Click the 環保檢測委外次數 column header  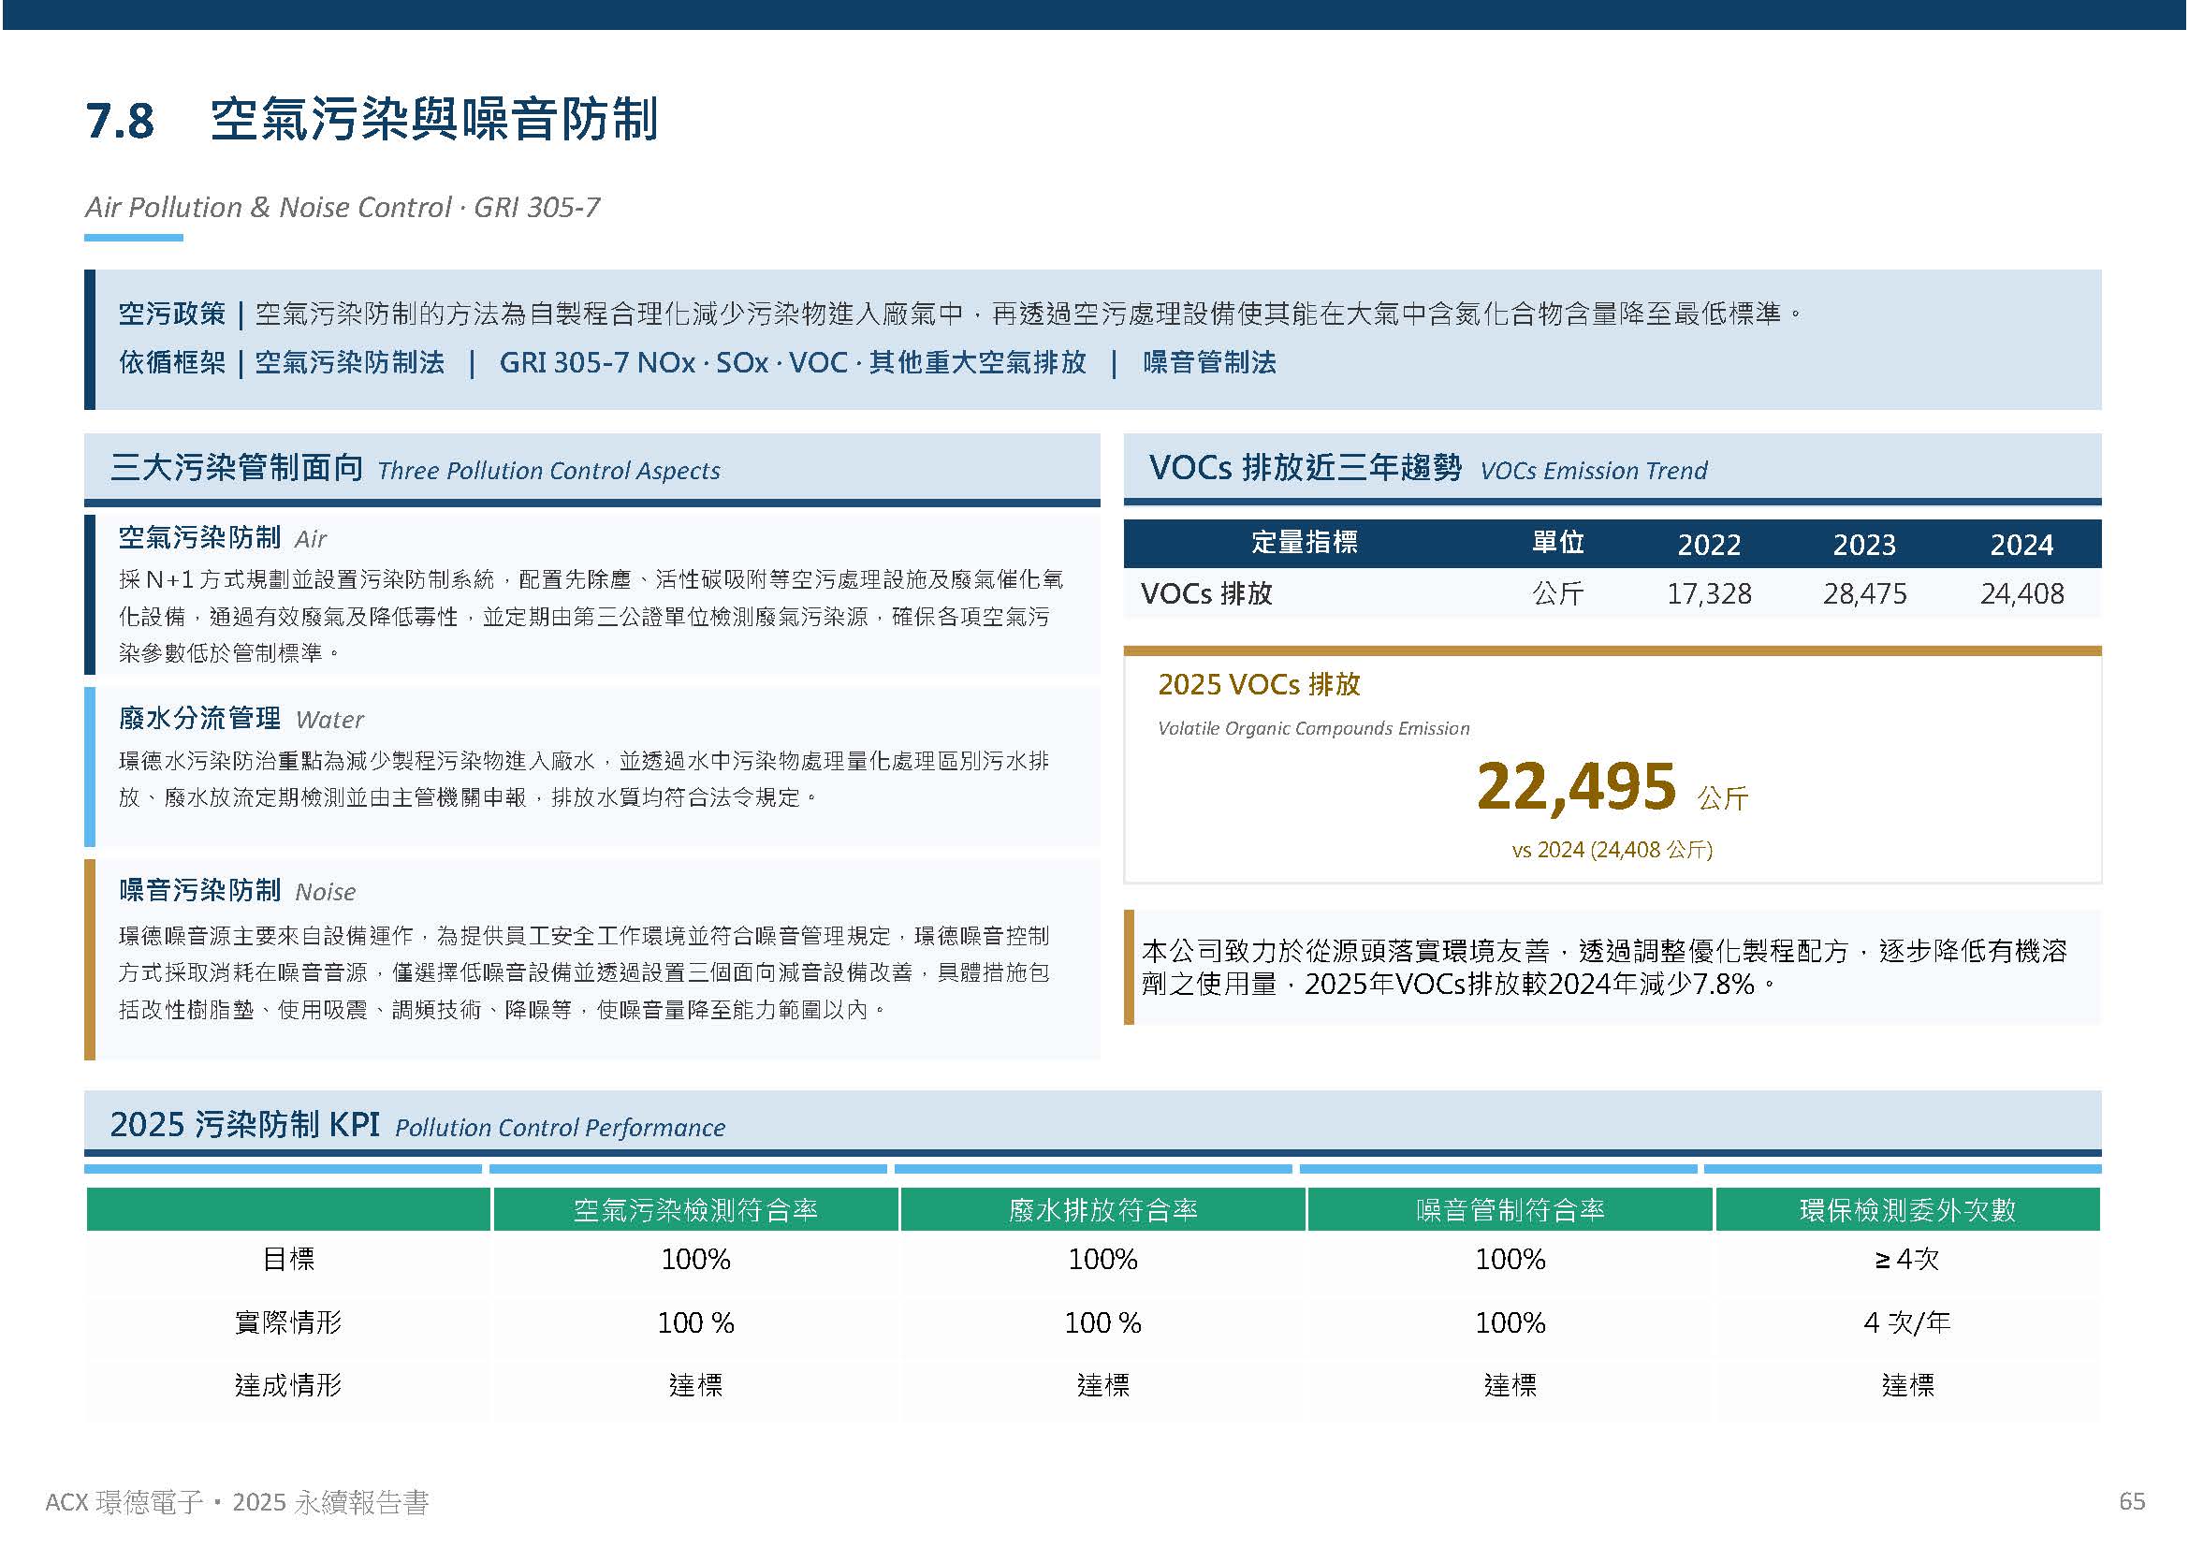click(1907, 1210)
